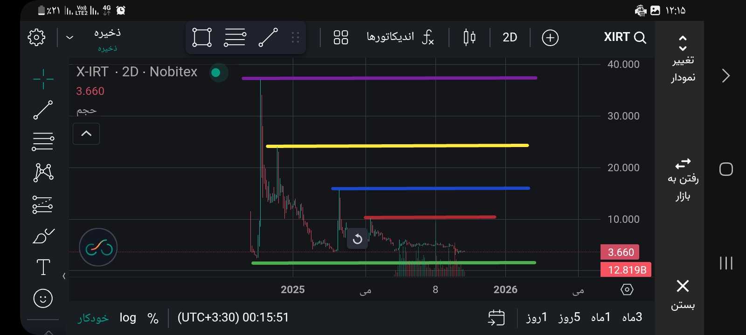Click the XIRT symbol search
Viewport: 746px width, 335px height.
coord(624,37)
